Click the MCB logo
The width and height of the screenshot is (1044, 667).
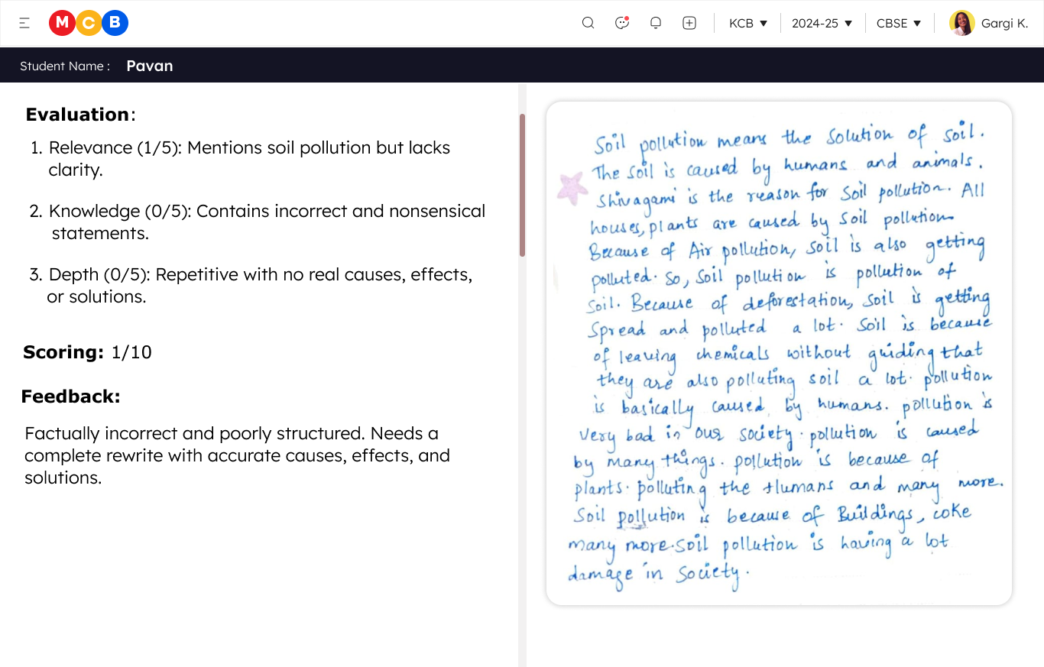pyautogui.click(x=89, y=24)
